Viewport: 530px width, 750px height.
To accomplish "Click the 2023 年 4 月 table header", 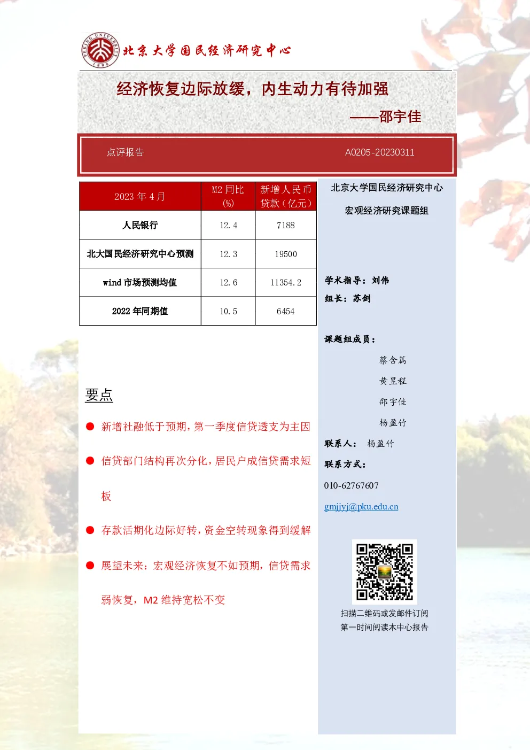I will (140, 196).
